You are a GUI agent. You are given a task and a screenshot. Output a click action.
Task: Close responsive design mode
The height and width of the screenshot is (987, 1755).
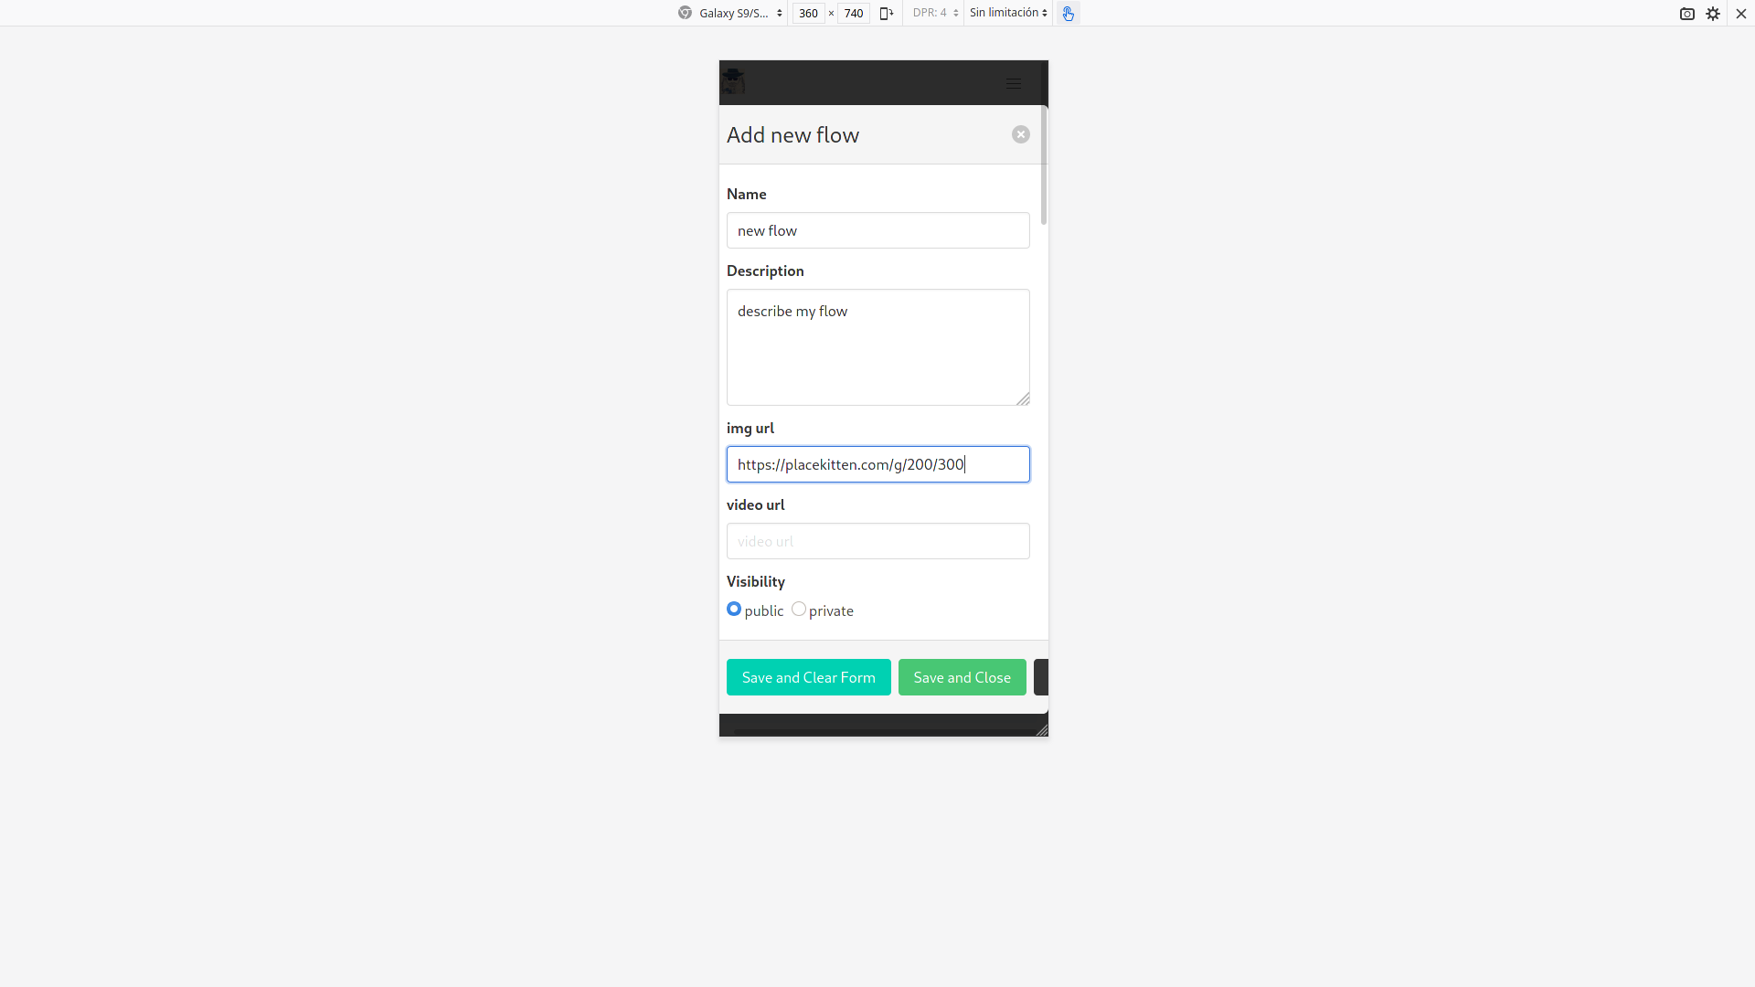(1741, 14)
